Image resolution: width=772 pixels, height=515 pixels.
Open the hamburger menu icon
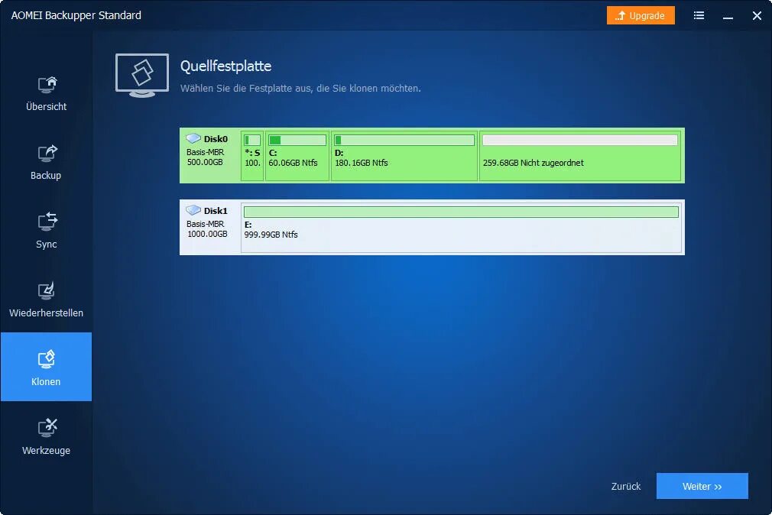point(699,16)
